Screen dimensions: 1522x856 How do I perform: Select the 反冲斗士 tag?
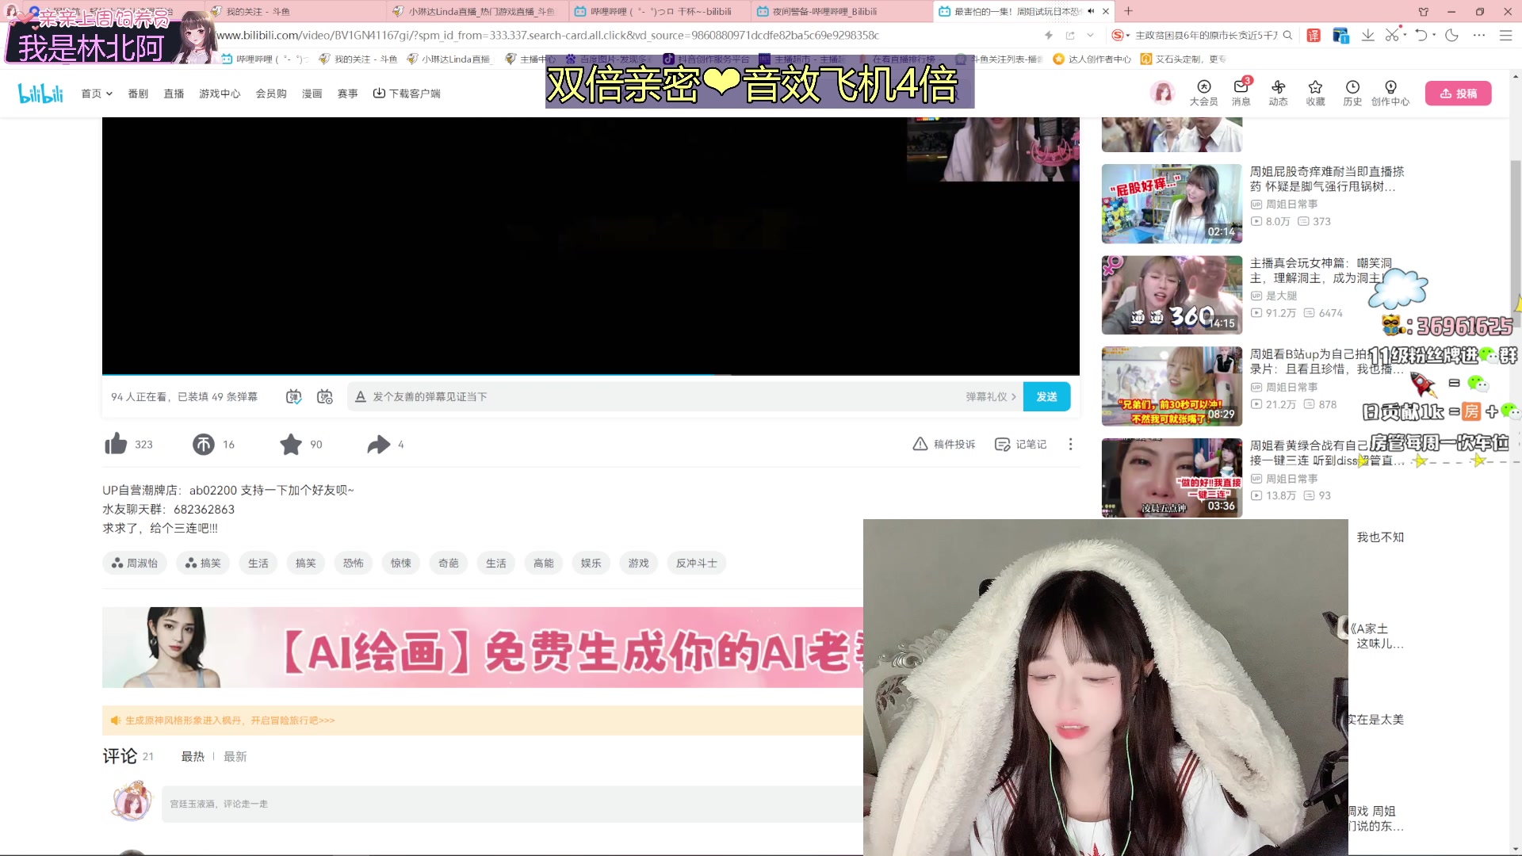[696, 563]
